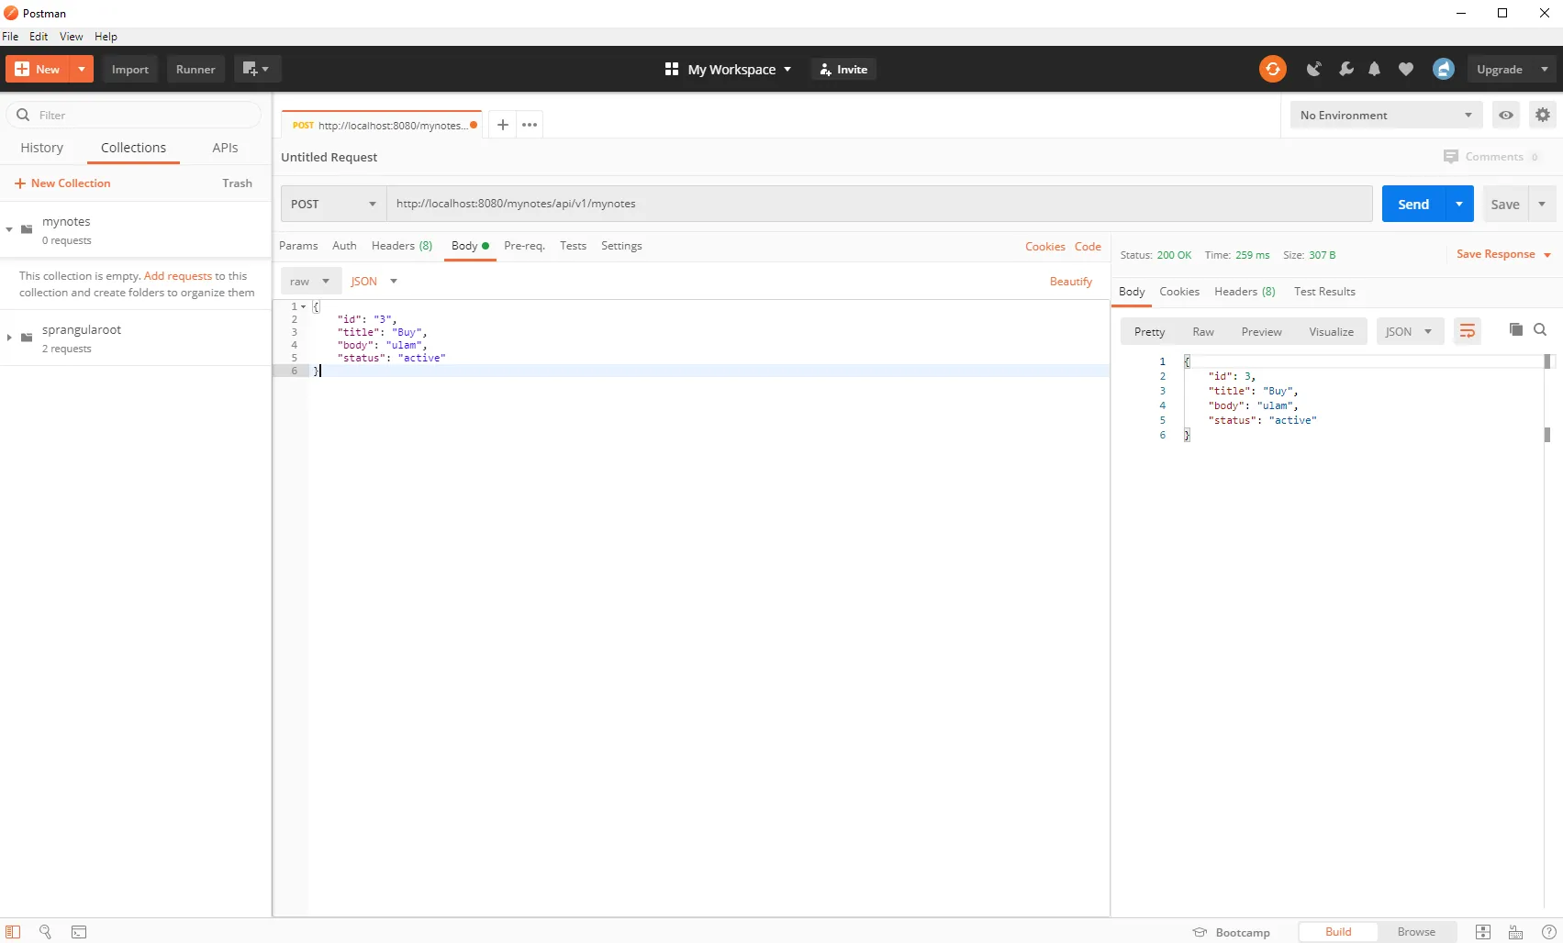Open the Test Results tab
This screenshot has height=943, width=1563.
click(x=1324, y=292)
